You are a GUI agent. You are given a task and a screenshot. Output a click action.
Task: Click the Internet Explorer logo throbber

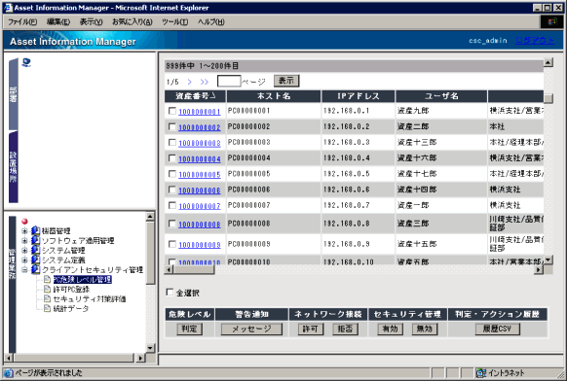point(552,21)
